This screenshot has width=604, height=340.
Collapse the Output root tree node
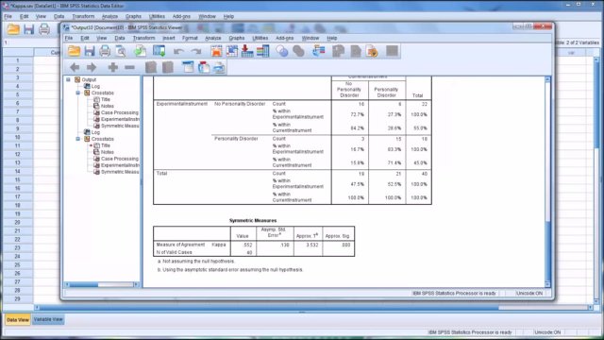(x=68, y=79)
